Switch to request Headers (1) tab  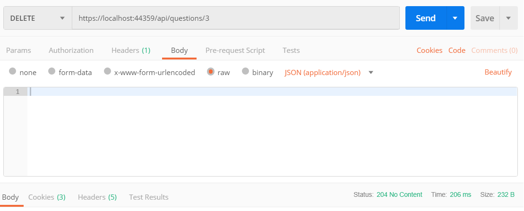pos(130,51)
